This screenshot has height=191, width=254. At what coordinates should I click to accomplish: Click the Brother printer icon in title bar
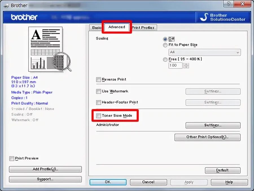6,6
